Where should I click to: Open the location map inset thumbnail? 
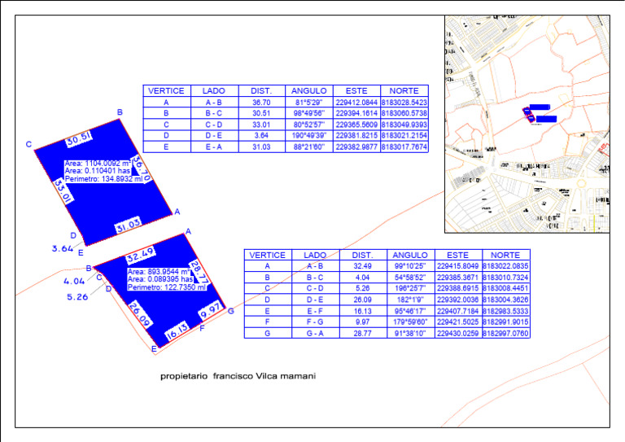[x=527, y=124]
